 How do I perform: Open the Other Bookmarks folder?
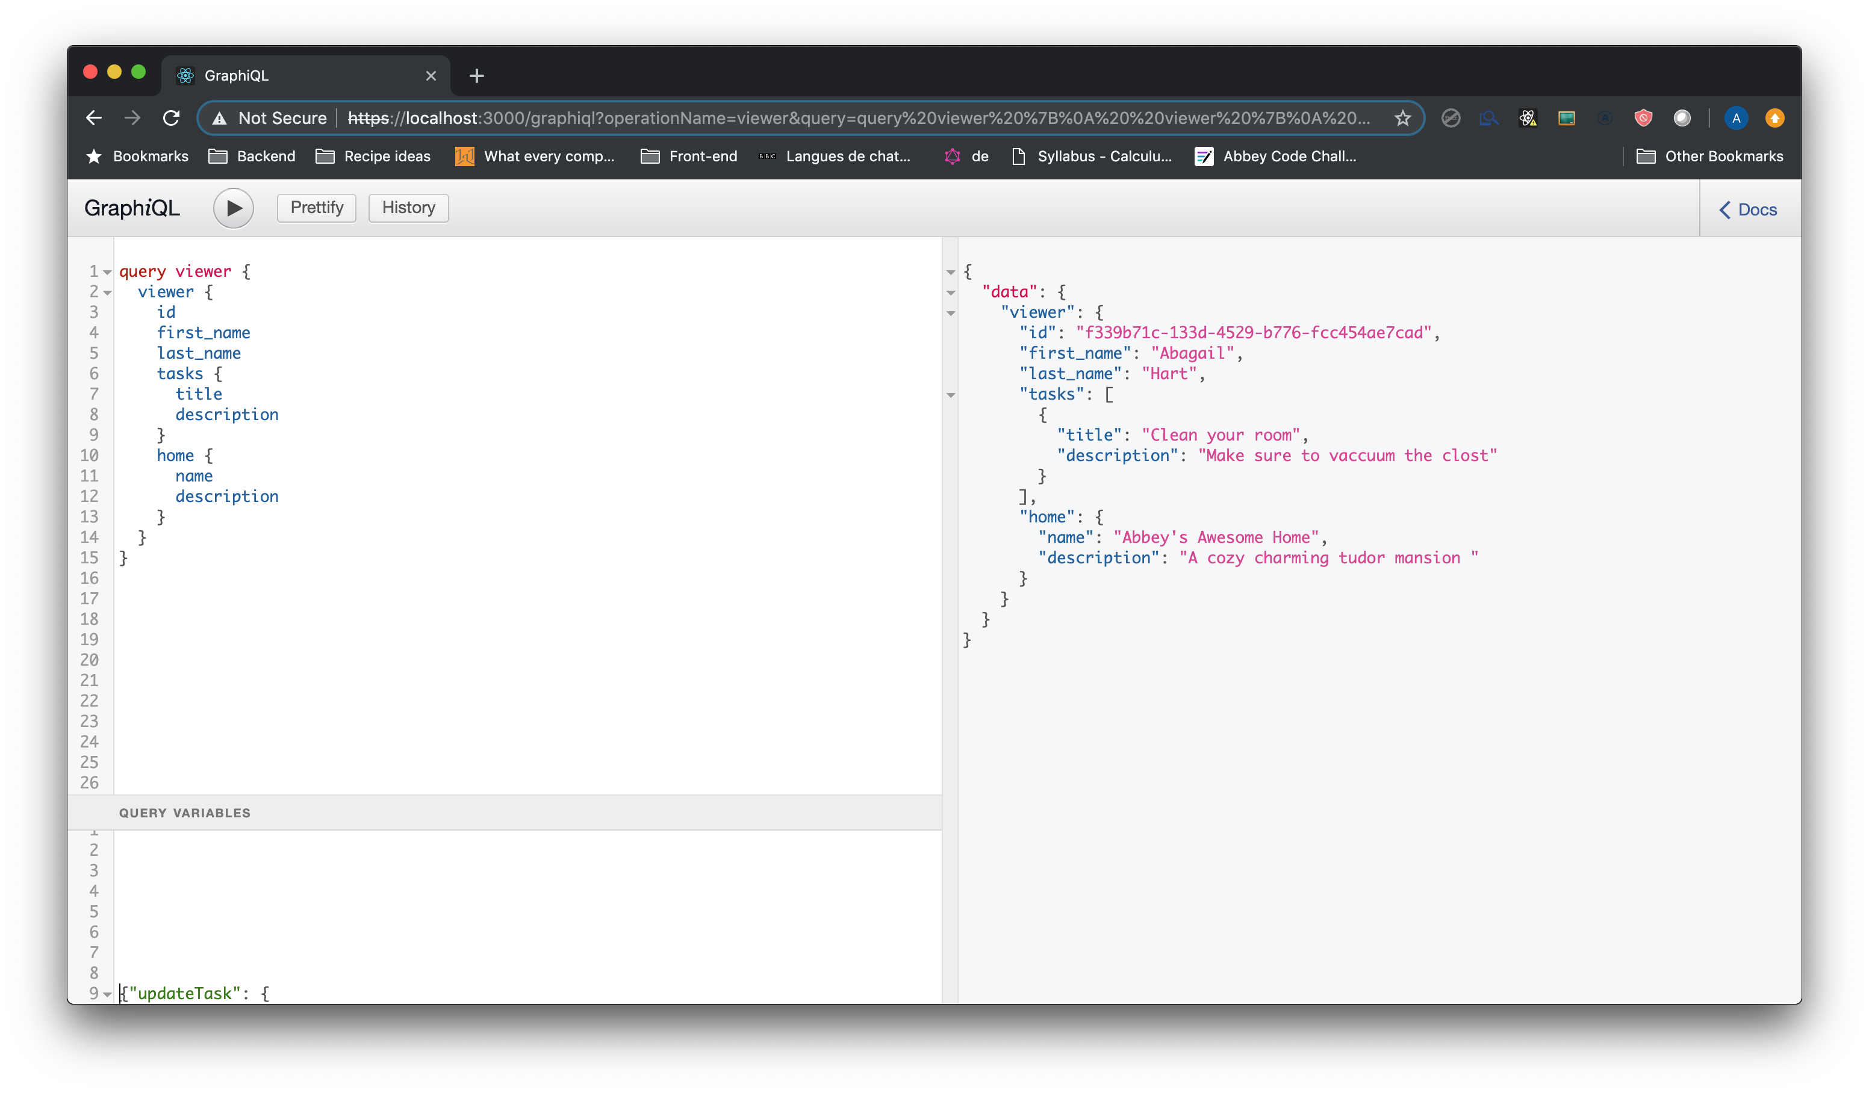click(x=1709, y=156)
